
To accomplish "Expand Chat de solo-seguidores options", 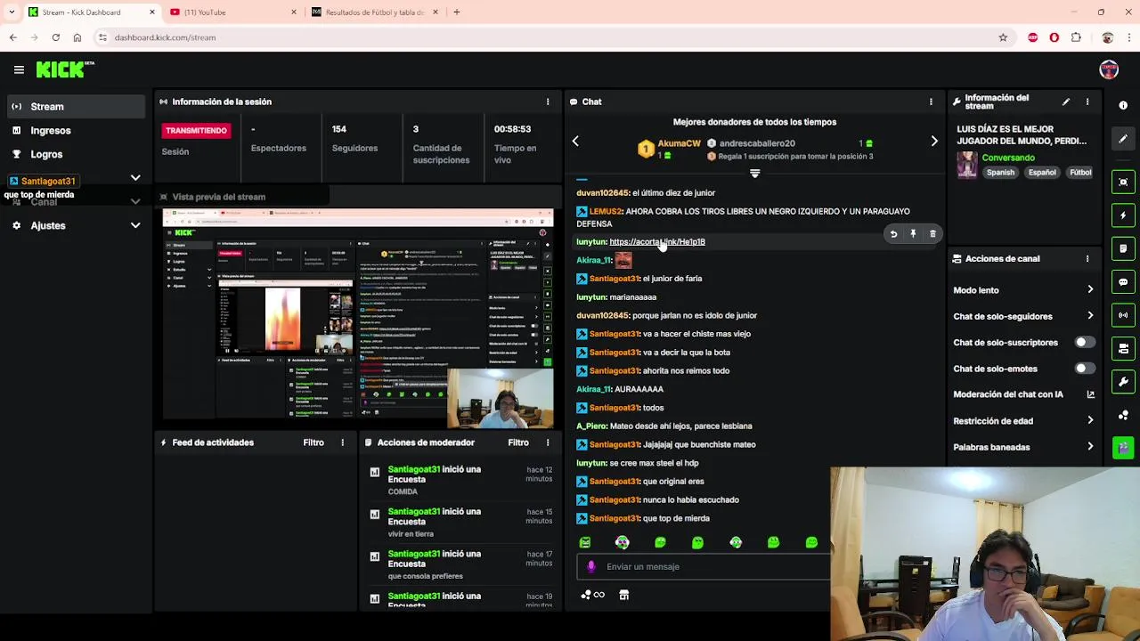I will 1090,316.
